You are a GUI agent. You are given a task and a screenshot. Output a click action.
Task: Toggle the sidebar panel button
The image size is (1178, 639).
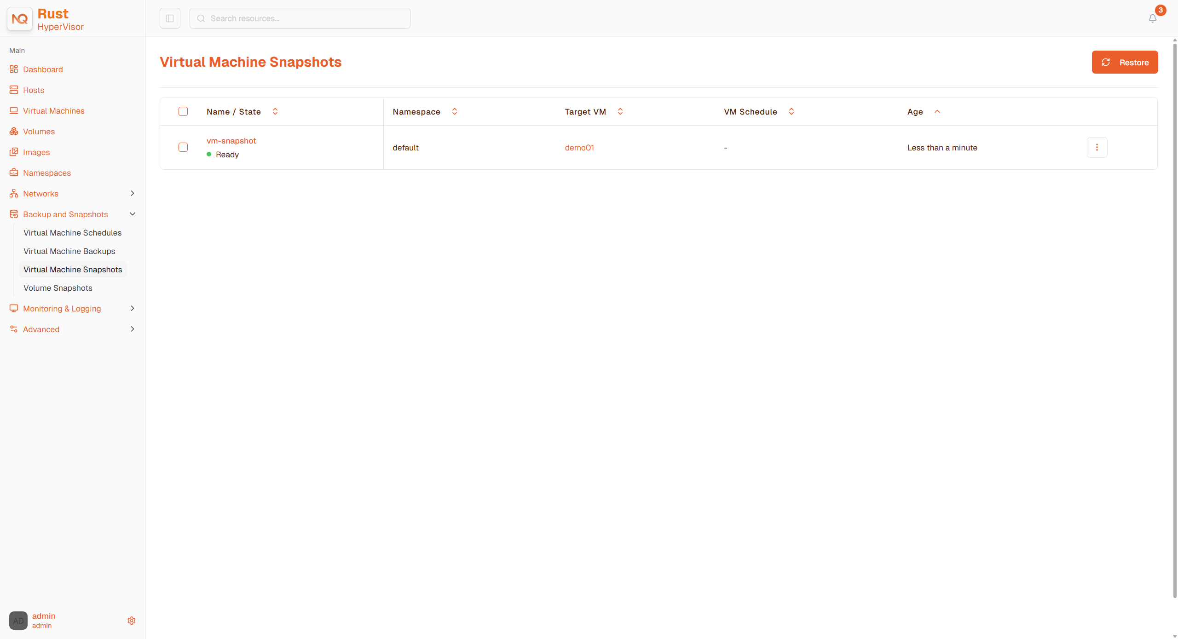(170, 18)
